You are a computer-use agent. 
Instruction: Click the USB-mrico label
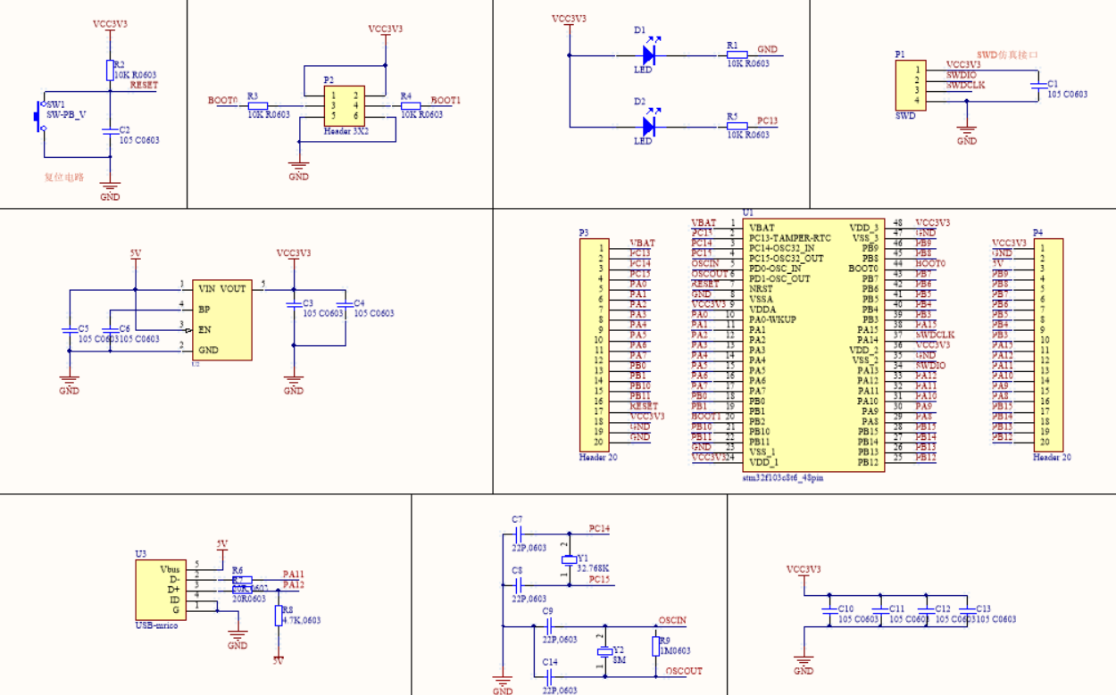click(156, 625)
